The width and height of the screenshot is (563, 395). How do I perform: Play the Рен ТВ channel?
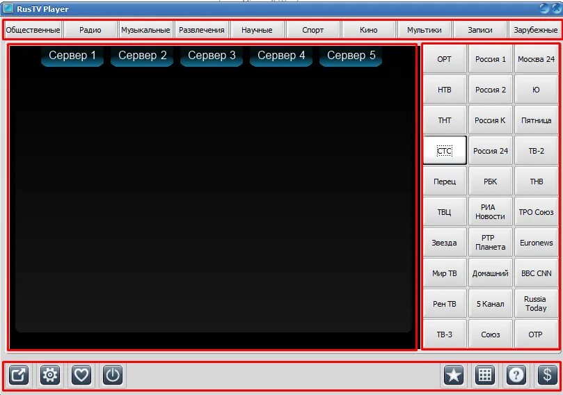point(445,304)
